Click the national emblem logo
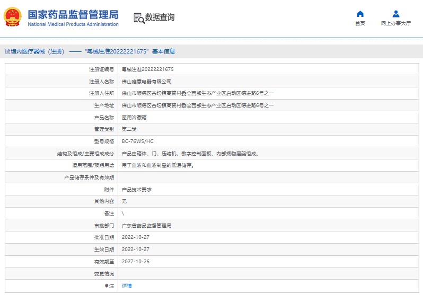 (x=13, y=17)
